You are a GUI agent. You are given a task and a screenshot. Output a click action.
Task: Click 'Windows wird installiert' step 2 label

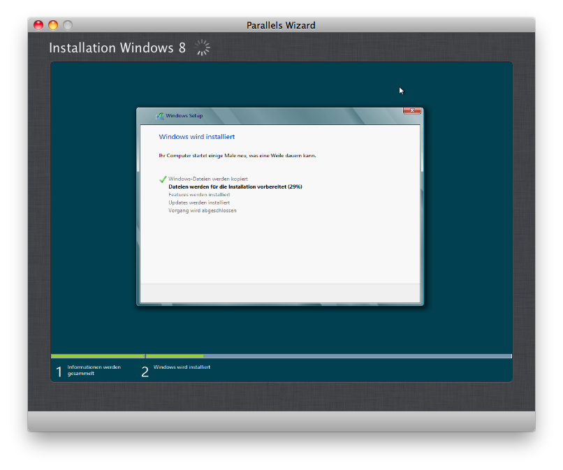182,367
